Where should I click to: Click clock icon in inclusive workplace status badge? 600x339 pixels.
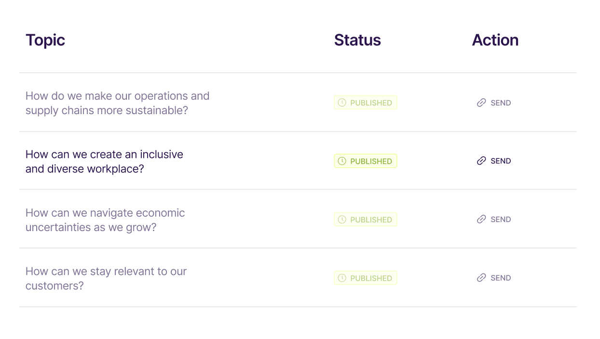click(x=342, y=161)
